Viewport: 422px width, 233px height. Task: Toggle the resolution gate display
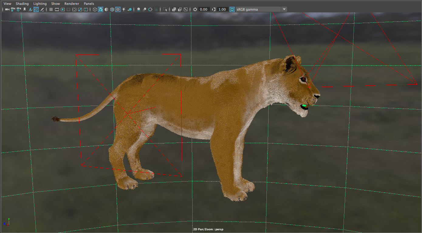(x=63, y=9)
